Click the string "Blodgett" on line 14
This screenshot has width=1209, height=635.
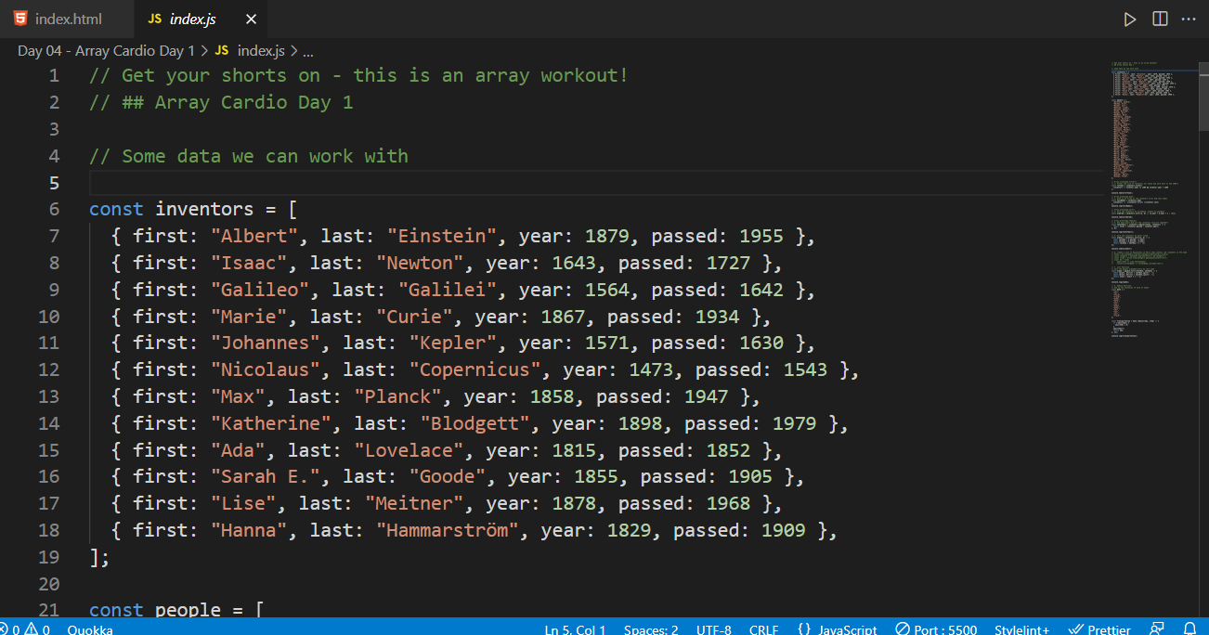pos(475,423)
